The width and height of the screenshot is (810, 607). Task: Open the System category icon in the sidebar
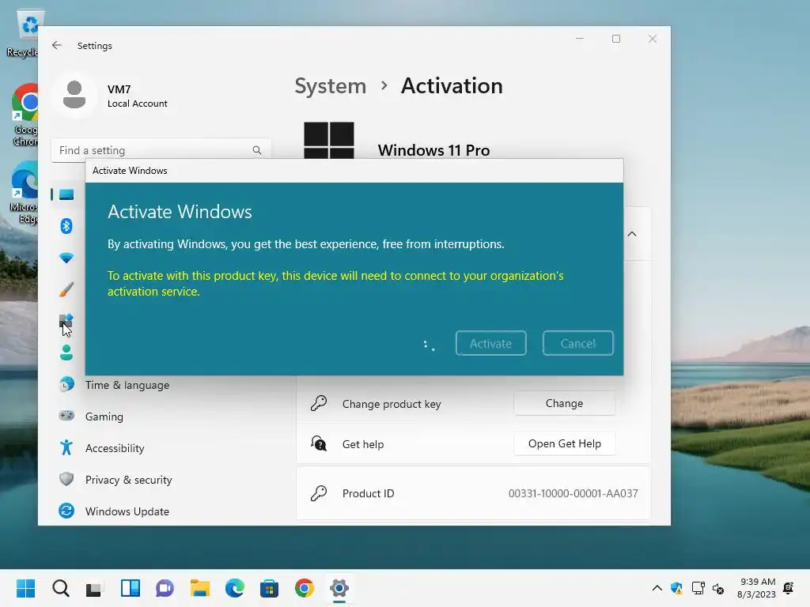point(66,194)
